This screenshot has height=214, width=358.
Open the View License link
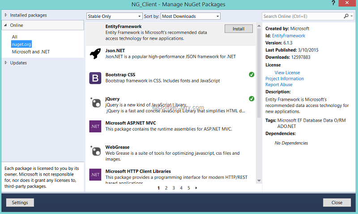287,73
